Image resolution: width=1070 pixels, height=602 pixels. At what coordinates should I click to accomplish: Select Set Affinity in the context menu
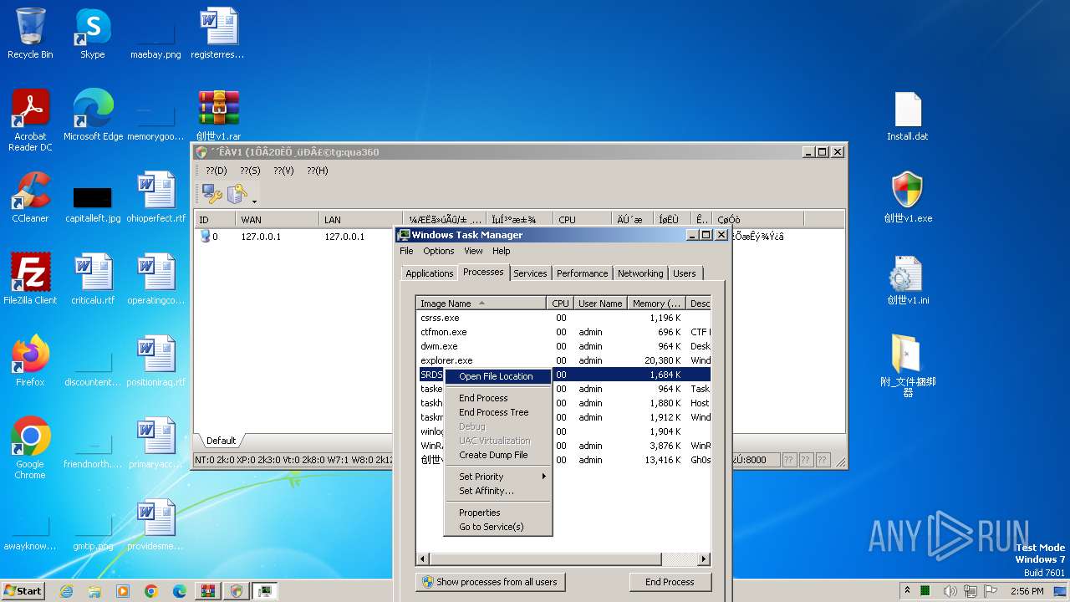point(498,491)
